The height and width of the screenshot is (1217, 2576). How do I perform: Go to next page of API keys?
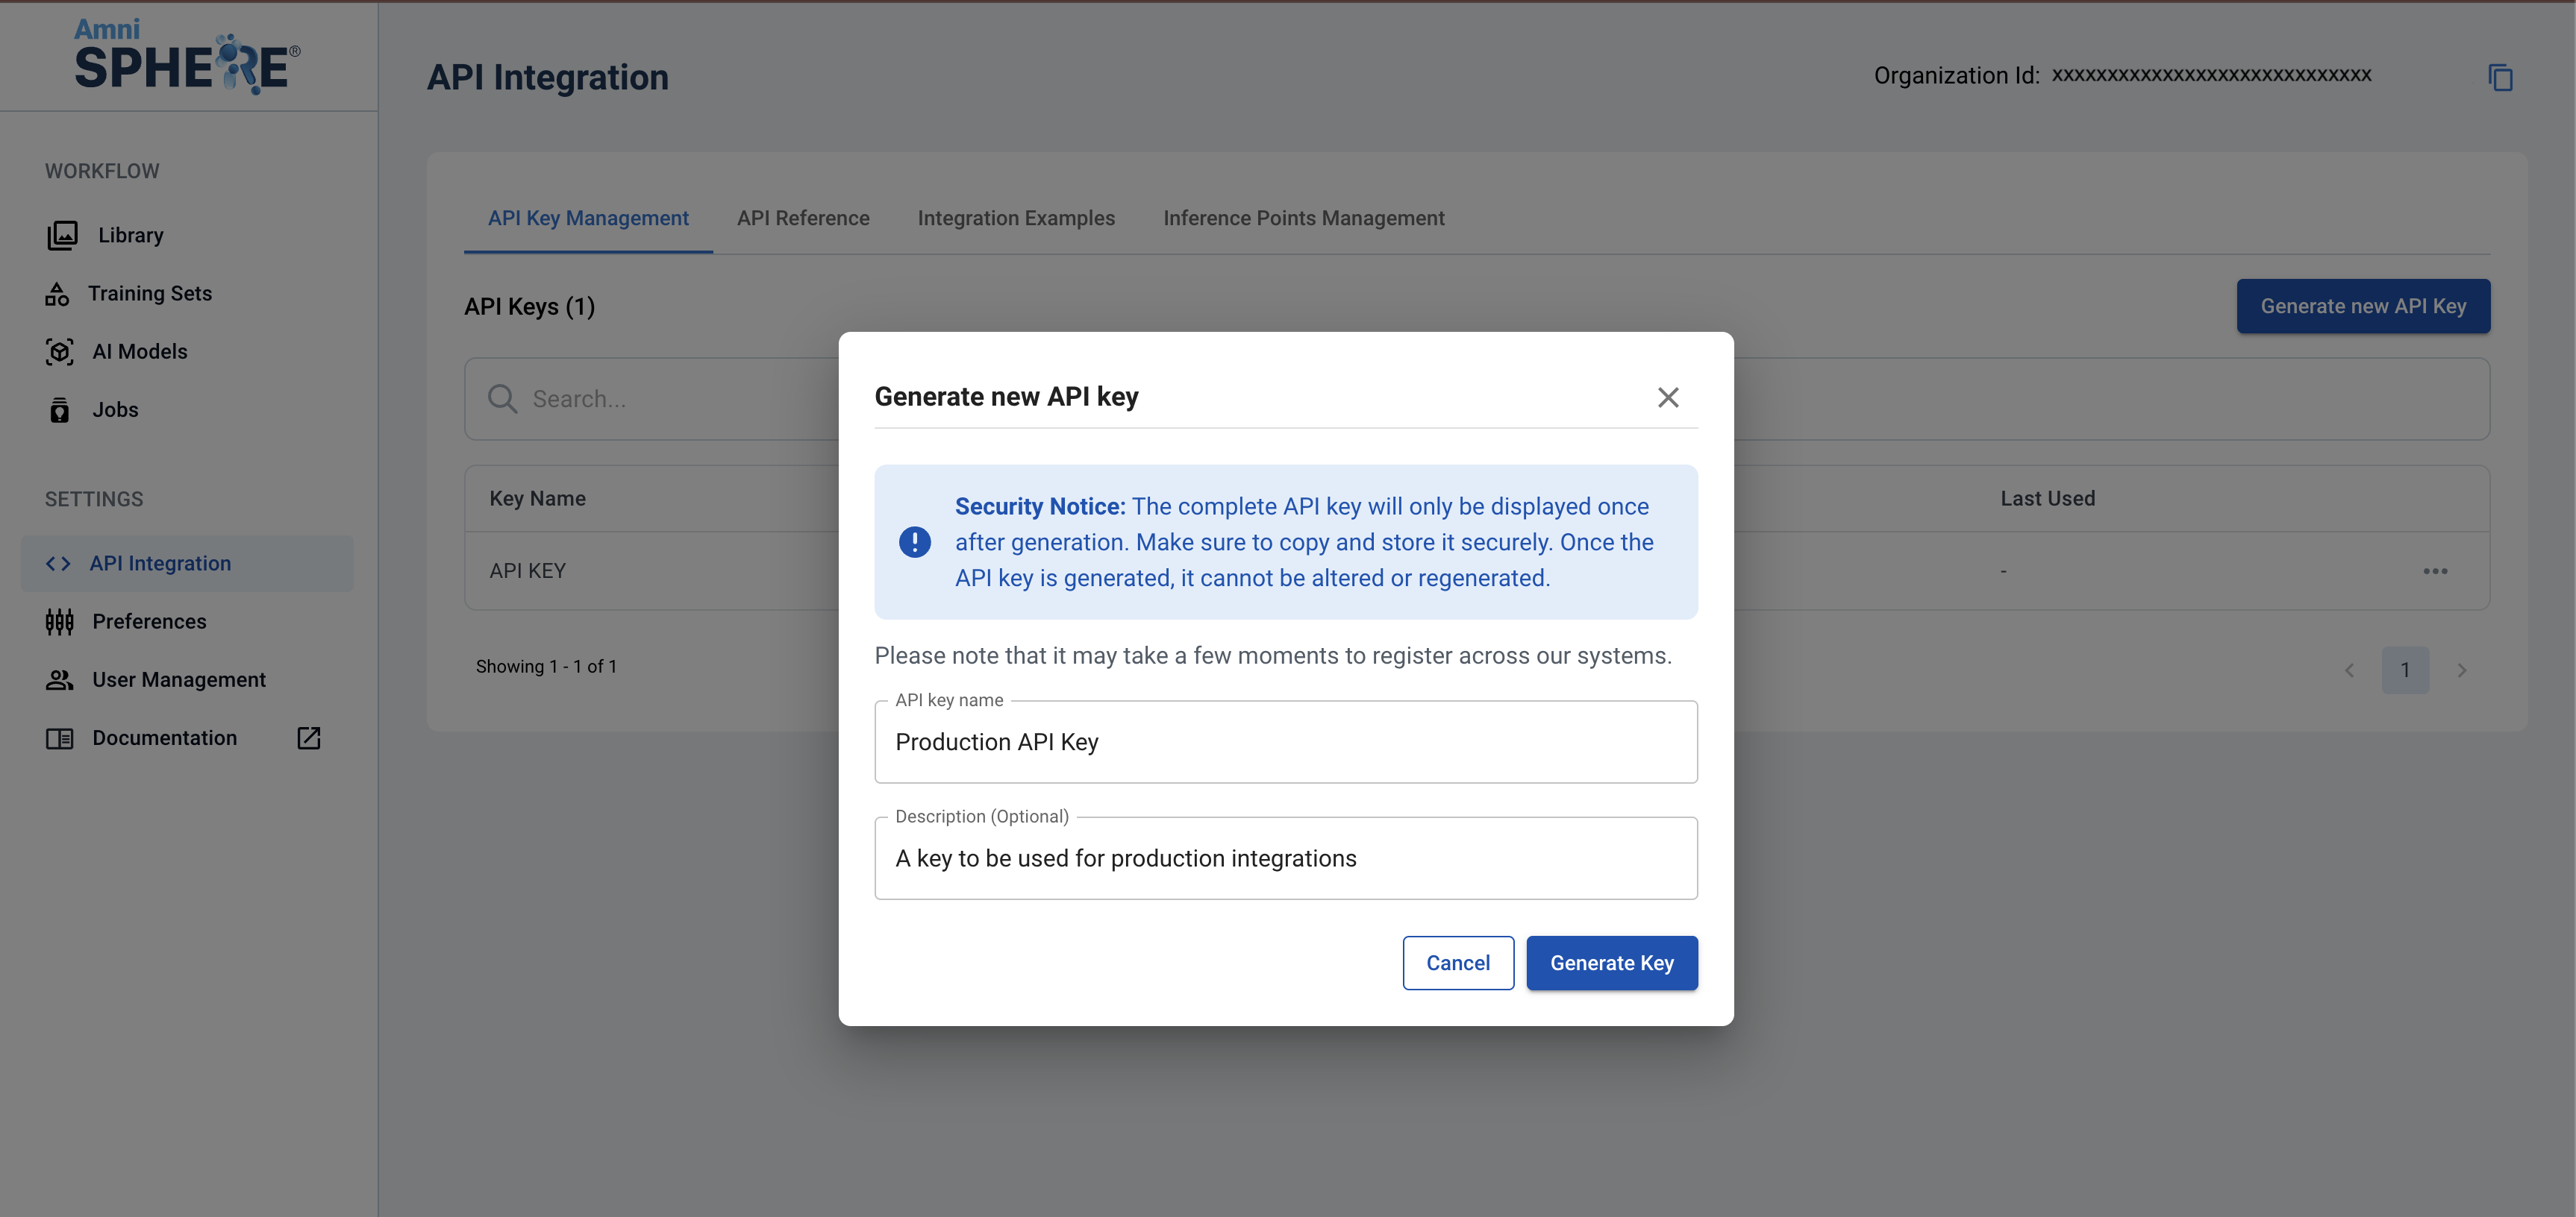2461,670
